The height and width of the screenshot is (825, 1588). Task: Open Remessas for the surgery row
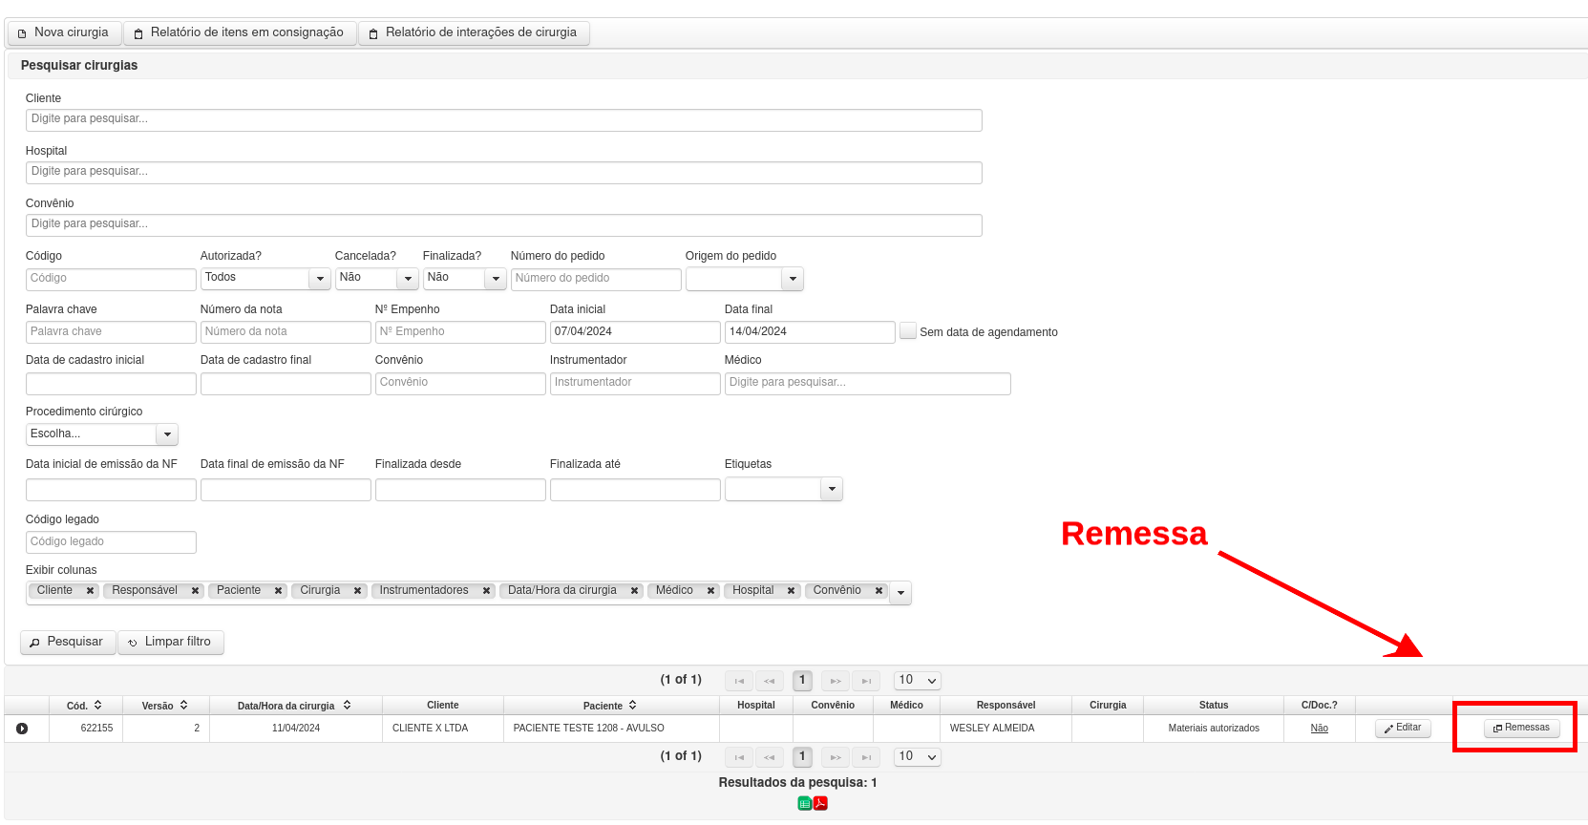point(1521,728)
